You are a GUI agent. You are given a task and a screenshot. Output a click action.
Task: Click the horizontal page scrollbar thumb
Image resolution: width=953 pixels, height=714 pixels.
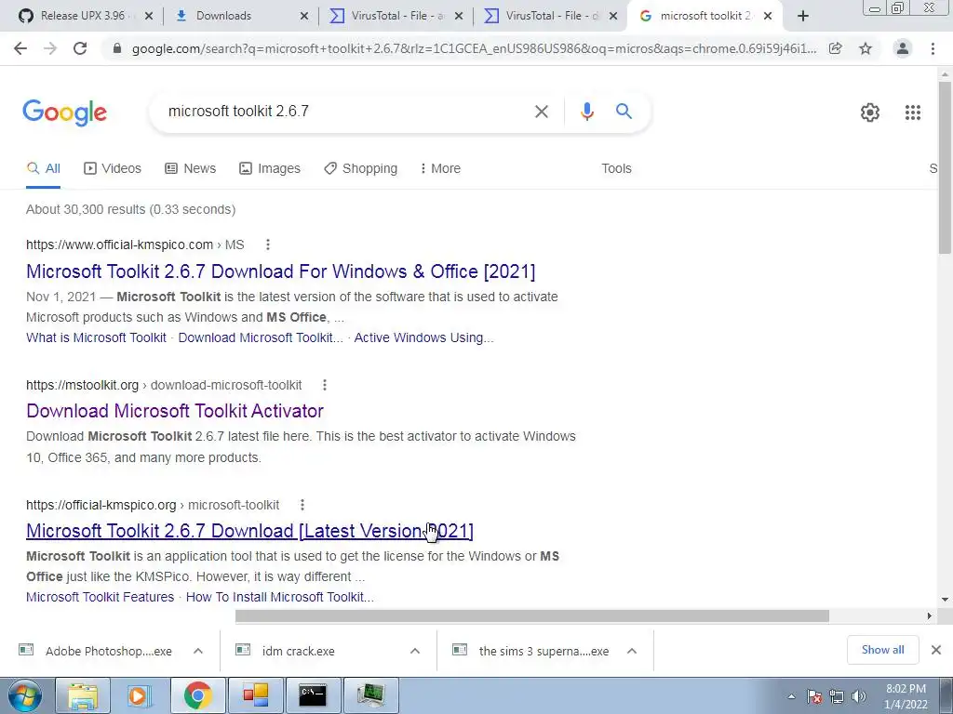tap(531, 616)
